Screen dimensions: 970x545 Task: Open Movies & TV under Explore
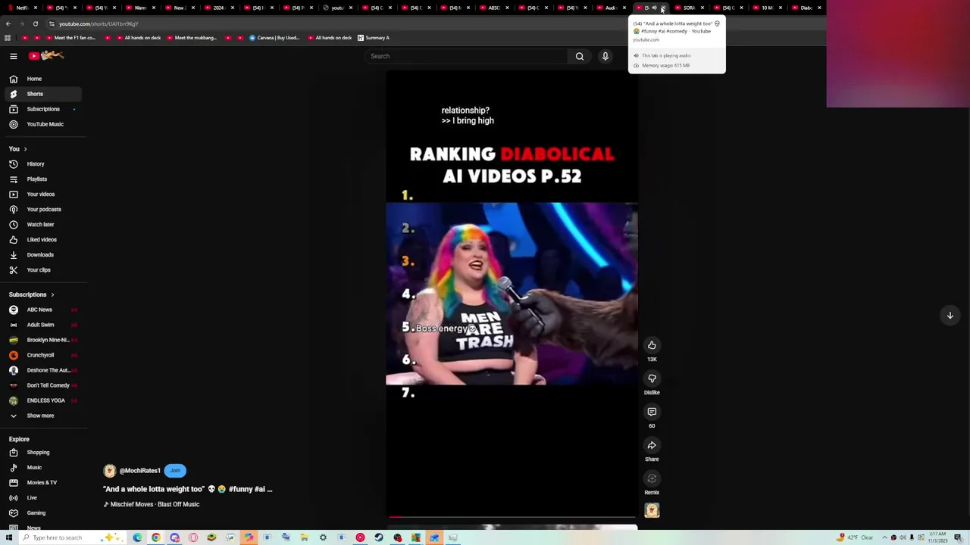(x=42, y=483)
